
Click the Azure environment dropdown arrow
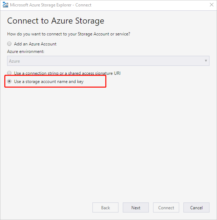pos(206,61)
